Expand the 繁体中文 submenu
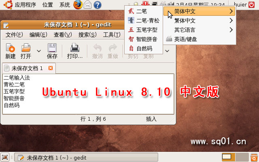Image resolution: width=259 pixels, height=162 pixels. [x=200, y=21]
